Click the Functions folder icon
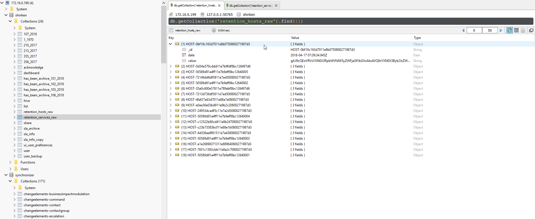The image size is (535, 219). (16, 162)
